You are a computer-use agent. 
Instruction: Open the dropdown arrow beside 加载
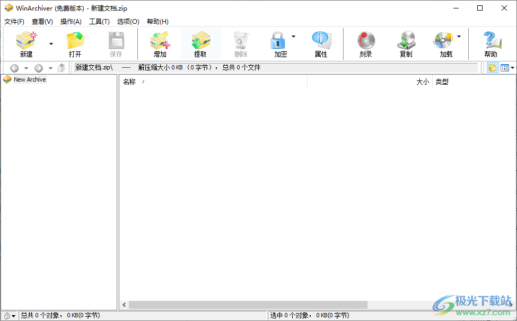click(x=459, y=36)
